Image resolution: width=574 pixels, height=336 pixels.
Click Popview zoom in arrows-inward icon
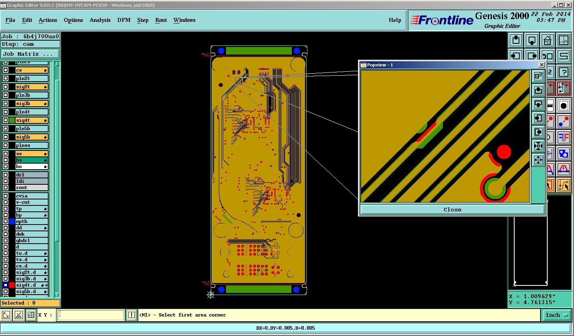(x=538, y=146)
